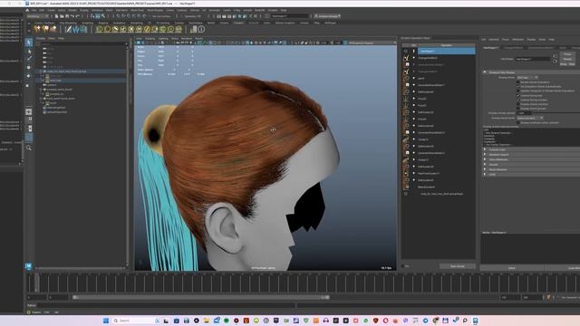Activate the Lasso select tool
The image size is (580, 326).
tap(29, 51)
